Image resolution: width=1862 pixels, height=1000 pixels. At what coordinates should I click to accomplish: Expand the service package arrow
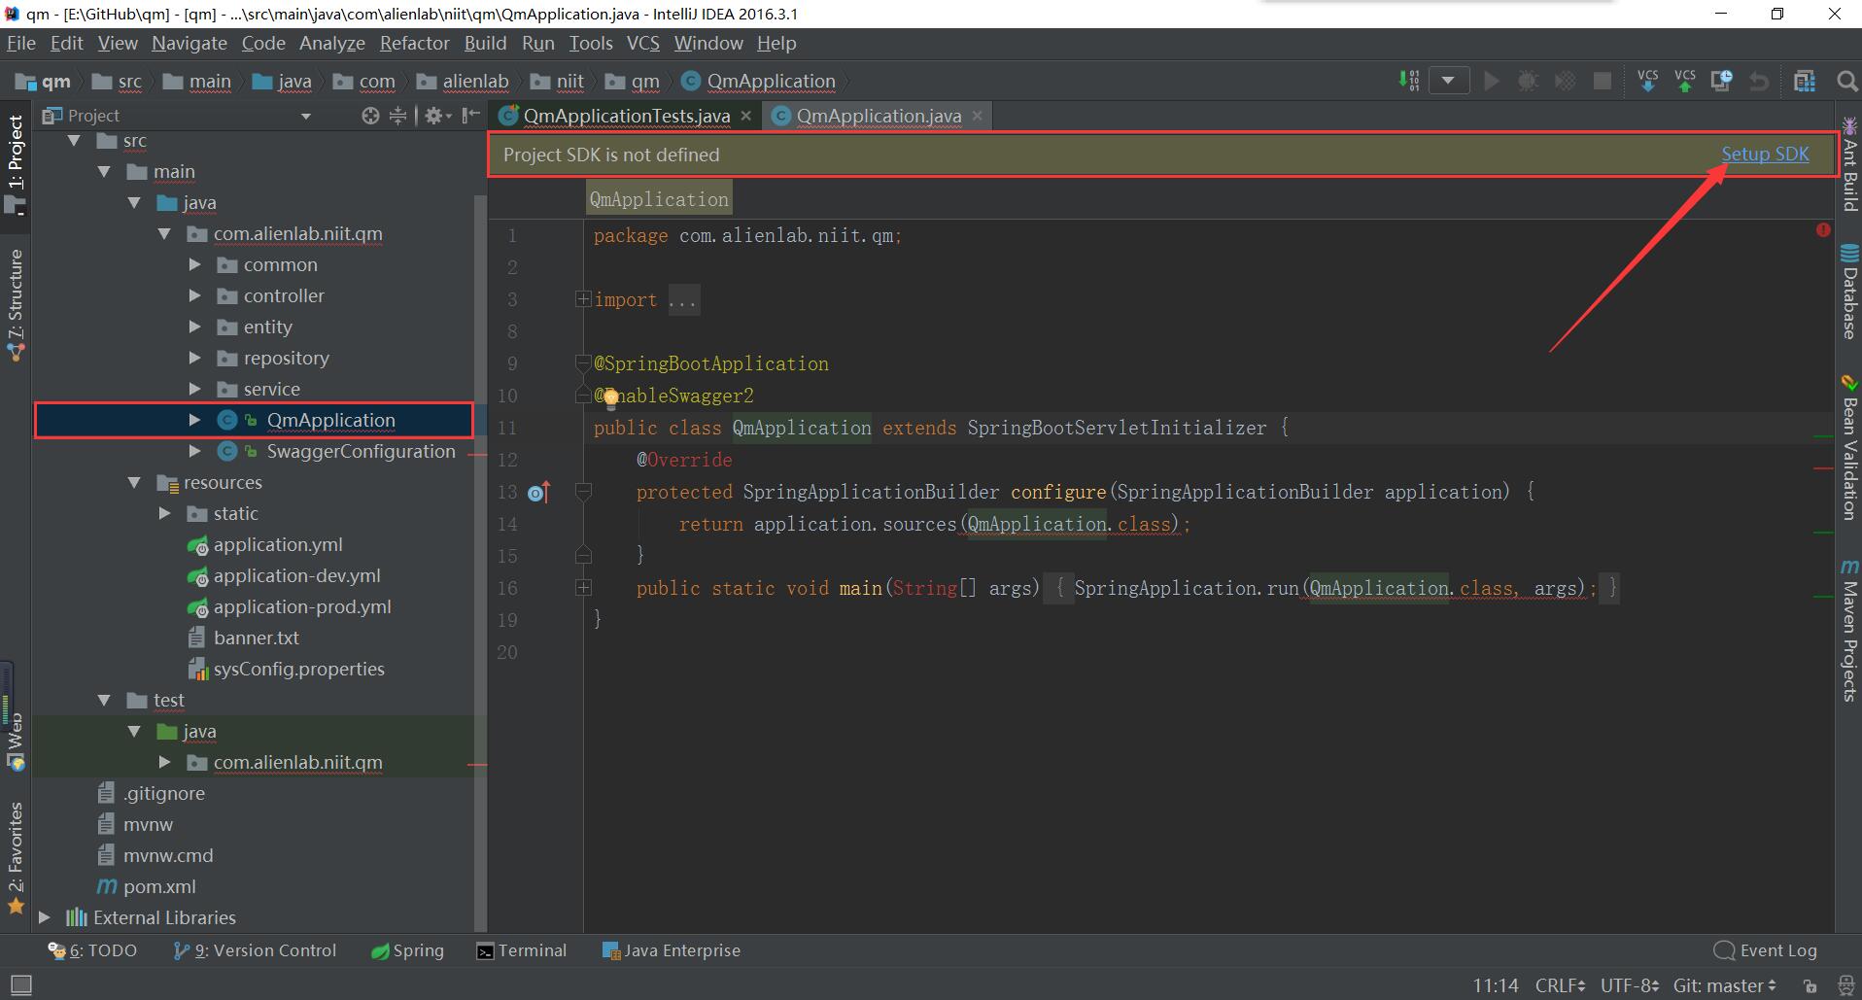[194, 389]
